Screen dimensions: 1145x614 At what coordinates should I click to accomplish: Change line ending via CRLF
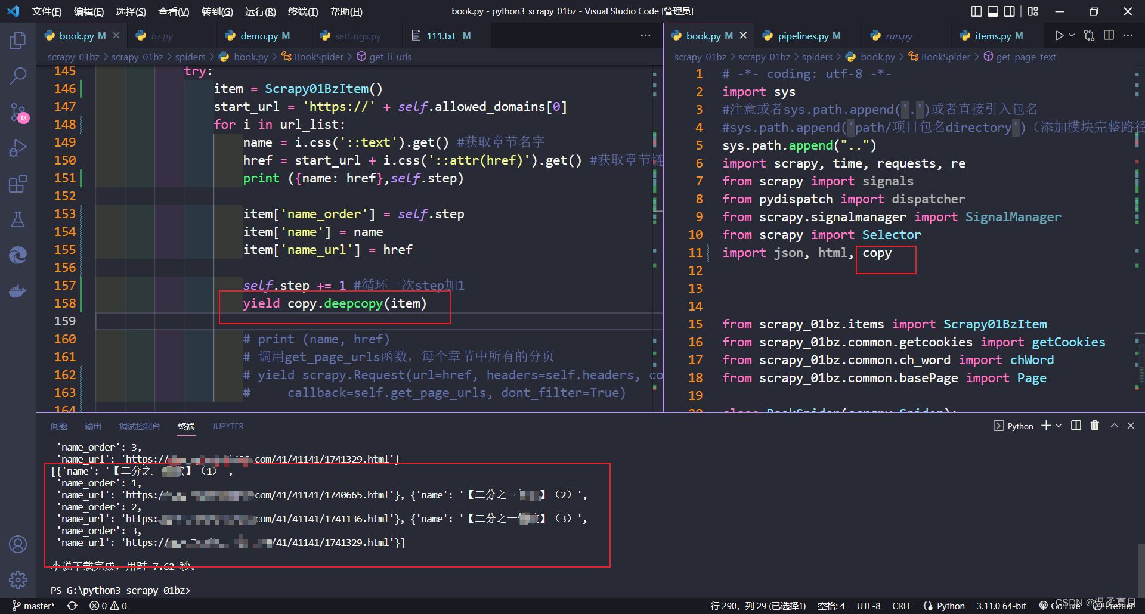pos(902,606)
